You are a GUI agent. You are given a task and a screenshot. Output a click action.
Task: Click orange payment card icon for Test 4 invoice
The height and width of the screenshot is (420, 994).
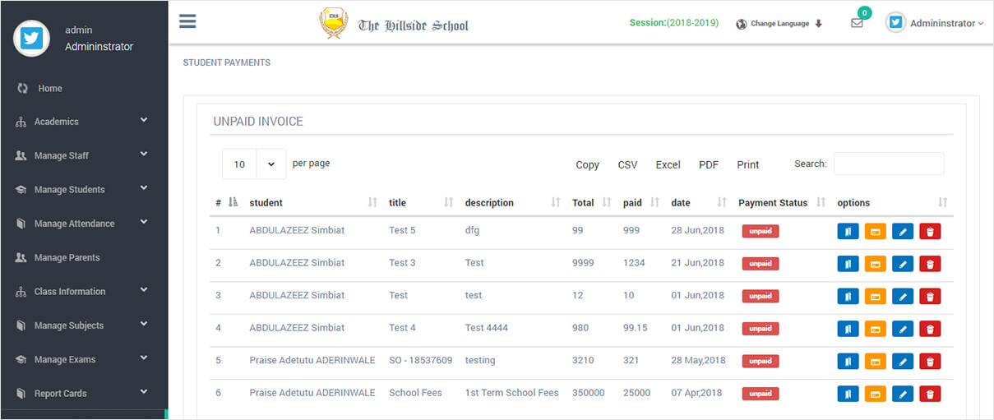(x=875, y=329)
